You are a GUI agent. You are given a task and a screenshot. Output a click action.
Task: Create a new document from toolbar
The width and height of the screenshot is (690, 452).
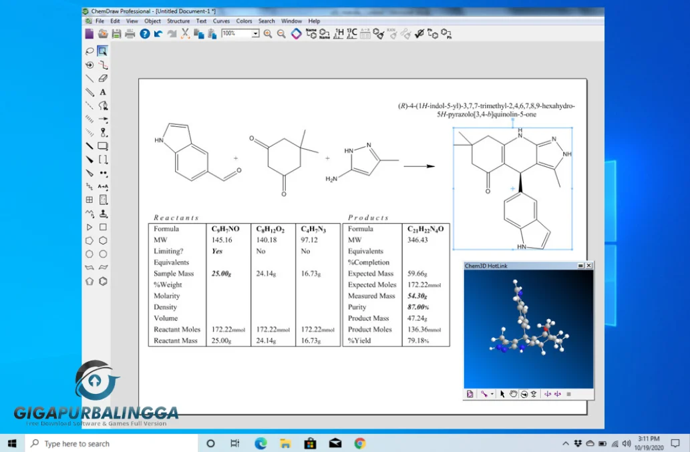(90, 33)
